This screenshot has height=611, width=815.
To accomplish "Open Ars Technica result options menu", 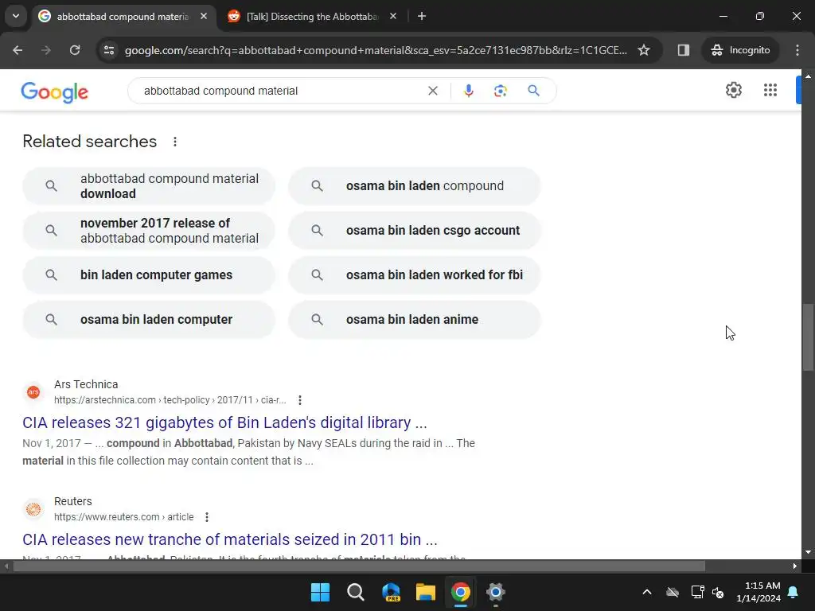I will (300, 400).
